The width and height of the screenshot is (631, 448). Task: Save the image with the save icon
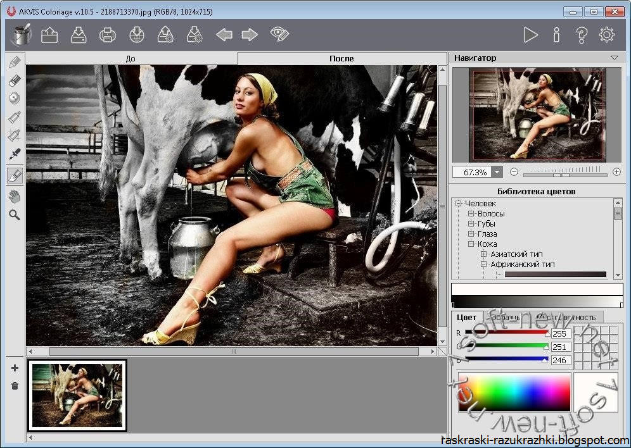(79, 35)
